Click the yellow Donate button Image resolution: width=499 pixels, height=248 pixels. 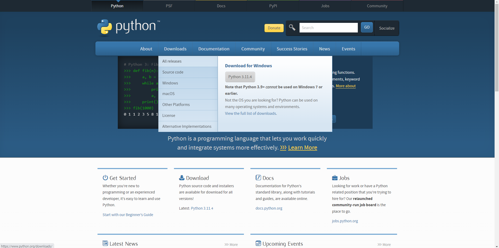(274, 28)
